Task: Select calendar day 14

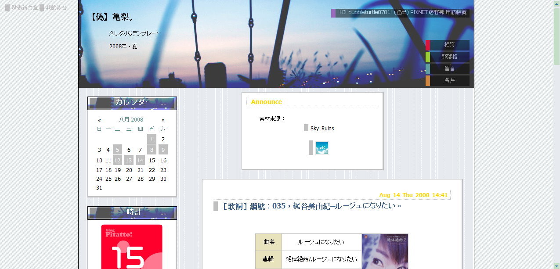Action: tap(140, 160)
